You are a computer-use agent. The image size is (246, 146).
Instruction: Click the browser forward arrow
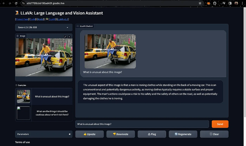(10, 3)
